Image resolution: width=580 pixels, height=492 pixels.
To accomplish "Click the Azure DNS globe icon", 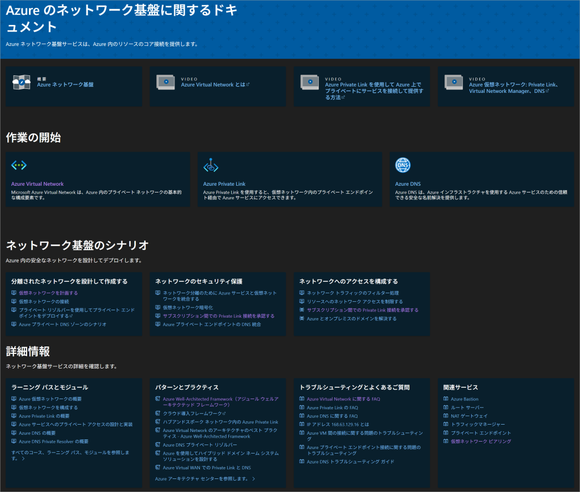I will coord(403,165).
